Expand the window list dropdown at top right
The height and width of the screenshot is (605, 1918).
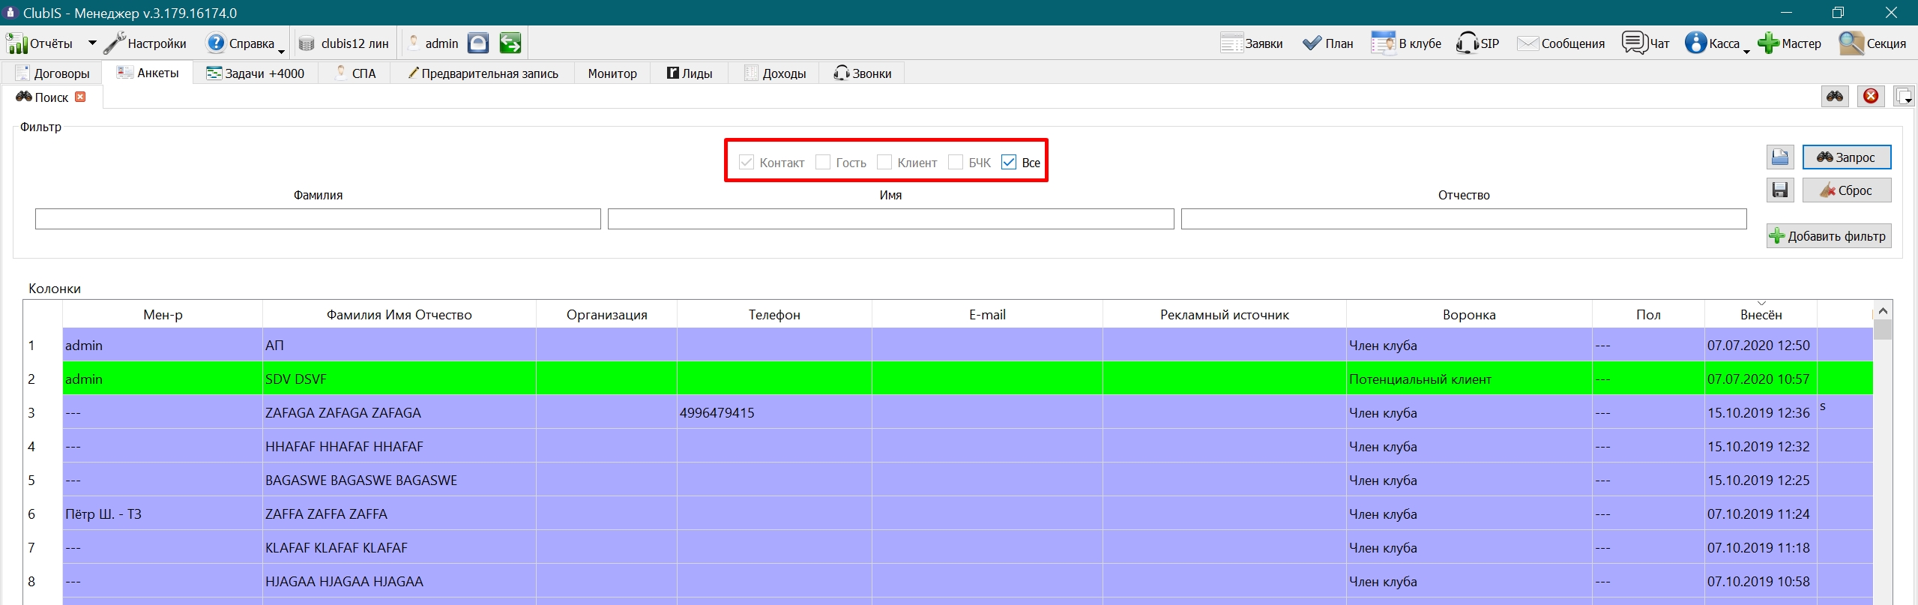pos(1904,96)
